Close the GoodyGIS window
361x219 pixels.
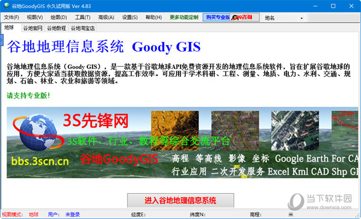351,6
